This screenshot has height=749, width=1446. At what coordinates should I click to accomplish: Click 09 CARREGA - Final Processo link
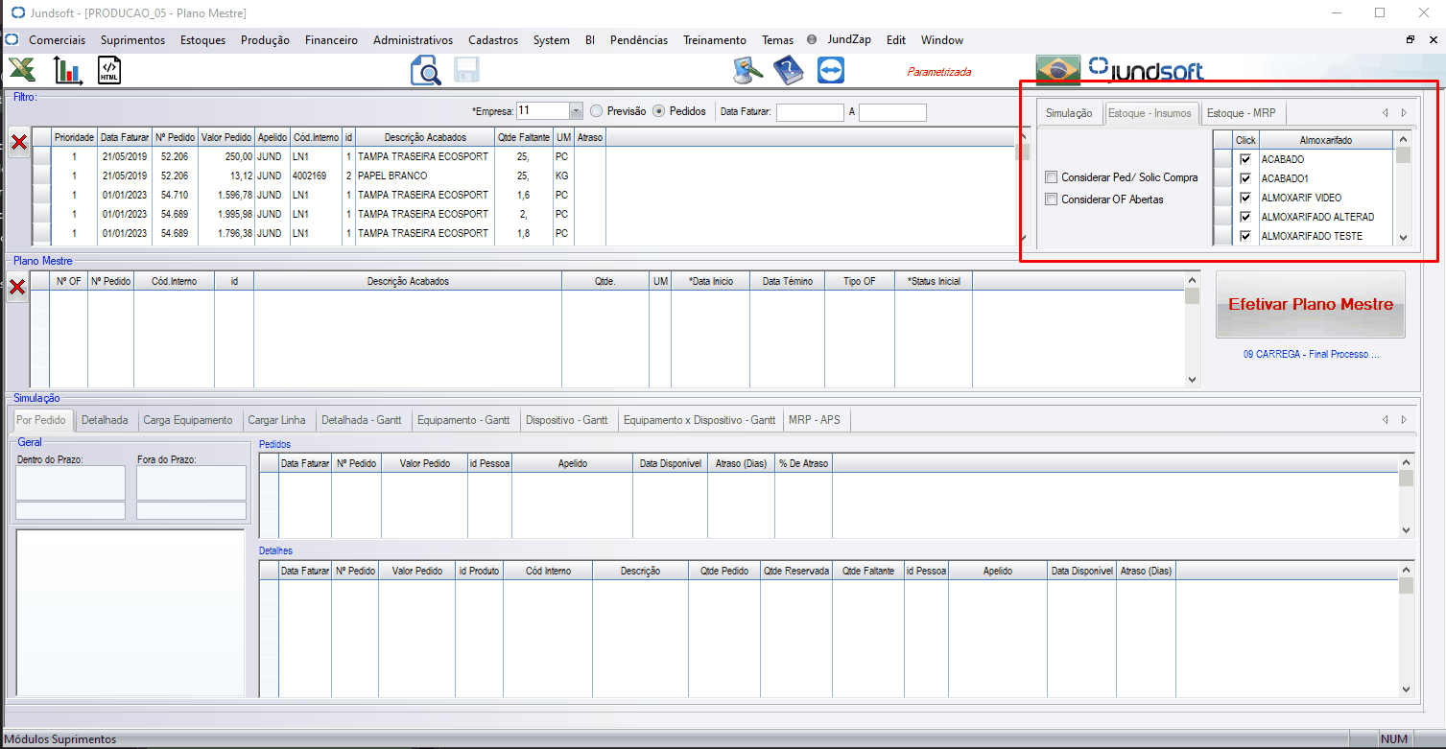coord(1311,354)
